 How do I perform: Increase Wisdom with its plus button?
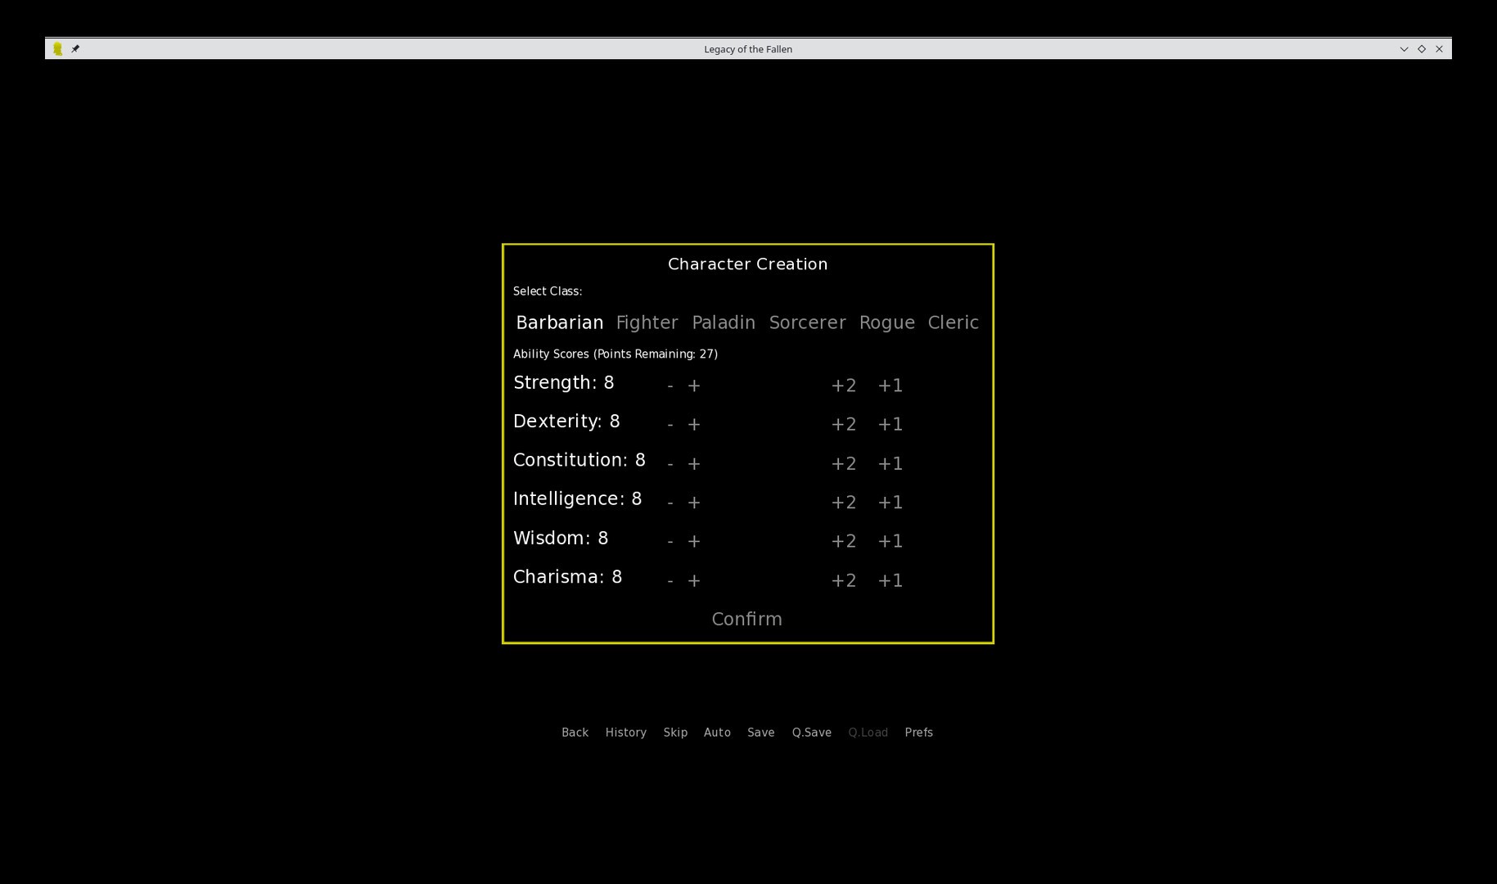(x=693, y=541)
